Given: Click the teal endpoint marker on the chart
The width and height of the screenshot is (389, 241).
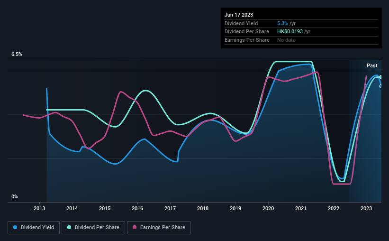Looking at the screenshot, I should click(380, 77).
